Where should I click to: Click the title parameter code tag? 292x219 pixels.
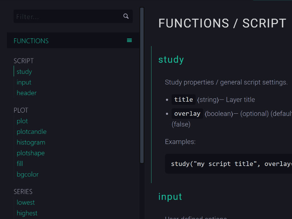184,99
